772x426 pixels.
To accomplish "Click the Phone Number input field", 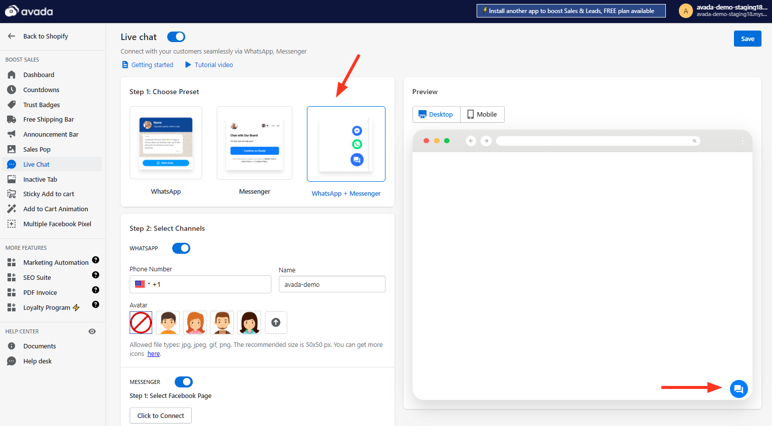I will (x=200, y=284).
